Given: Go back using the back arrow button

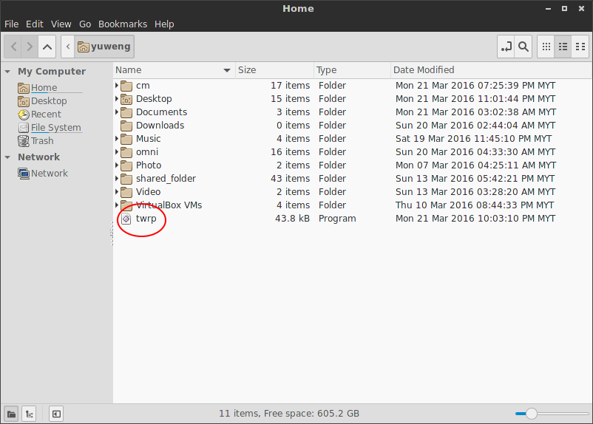Looking at the screenshot, I should click(13, 47).
